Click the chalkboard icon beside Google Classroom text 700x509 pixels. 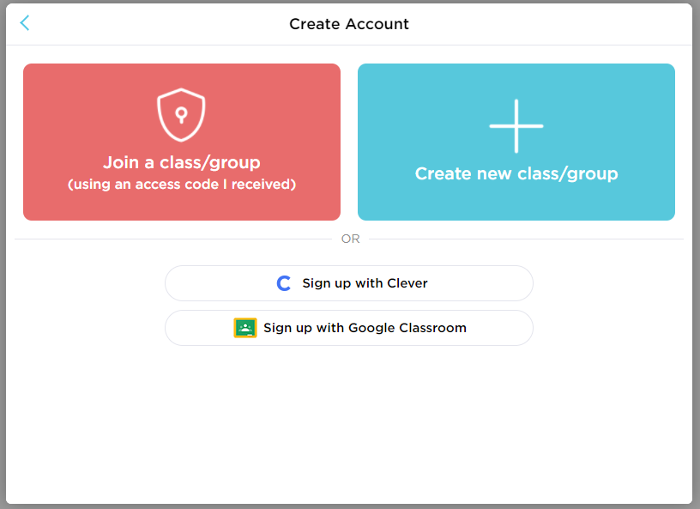pyautogui.click(x=244, y=328)
